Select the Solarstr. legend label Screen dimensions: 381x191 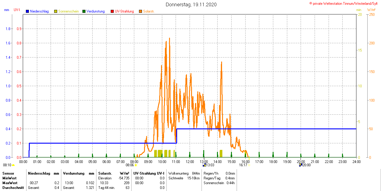(149, 11)
